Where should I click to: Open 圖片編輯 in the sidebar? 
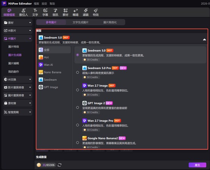pos(14,63)
